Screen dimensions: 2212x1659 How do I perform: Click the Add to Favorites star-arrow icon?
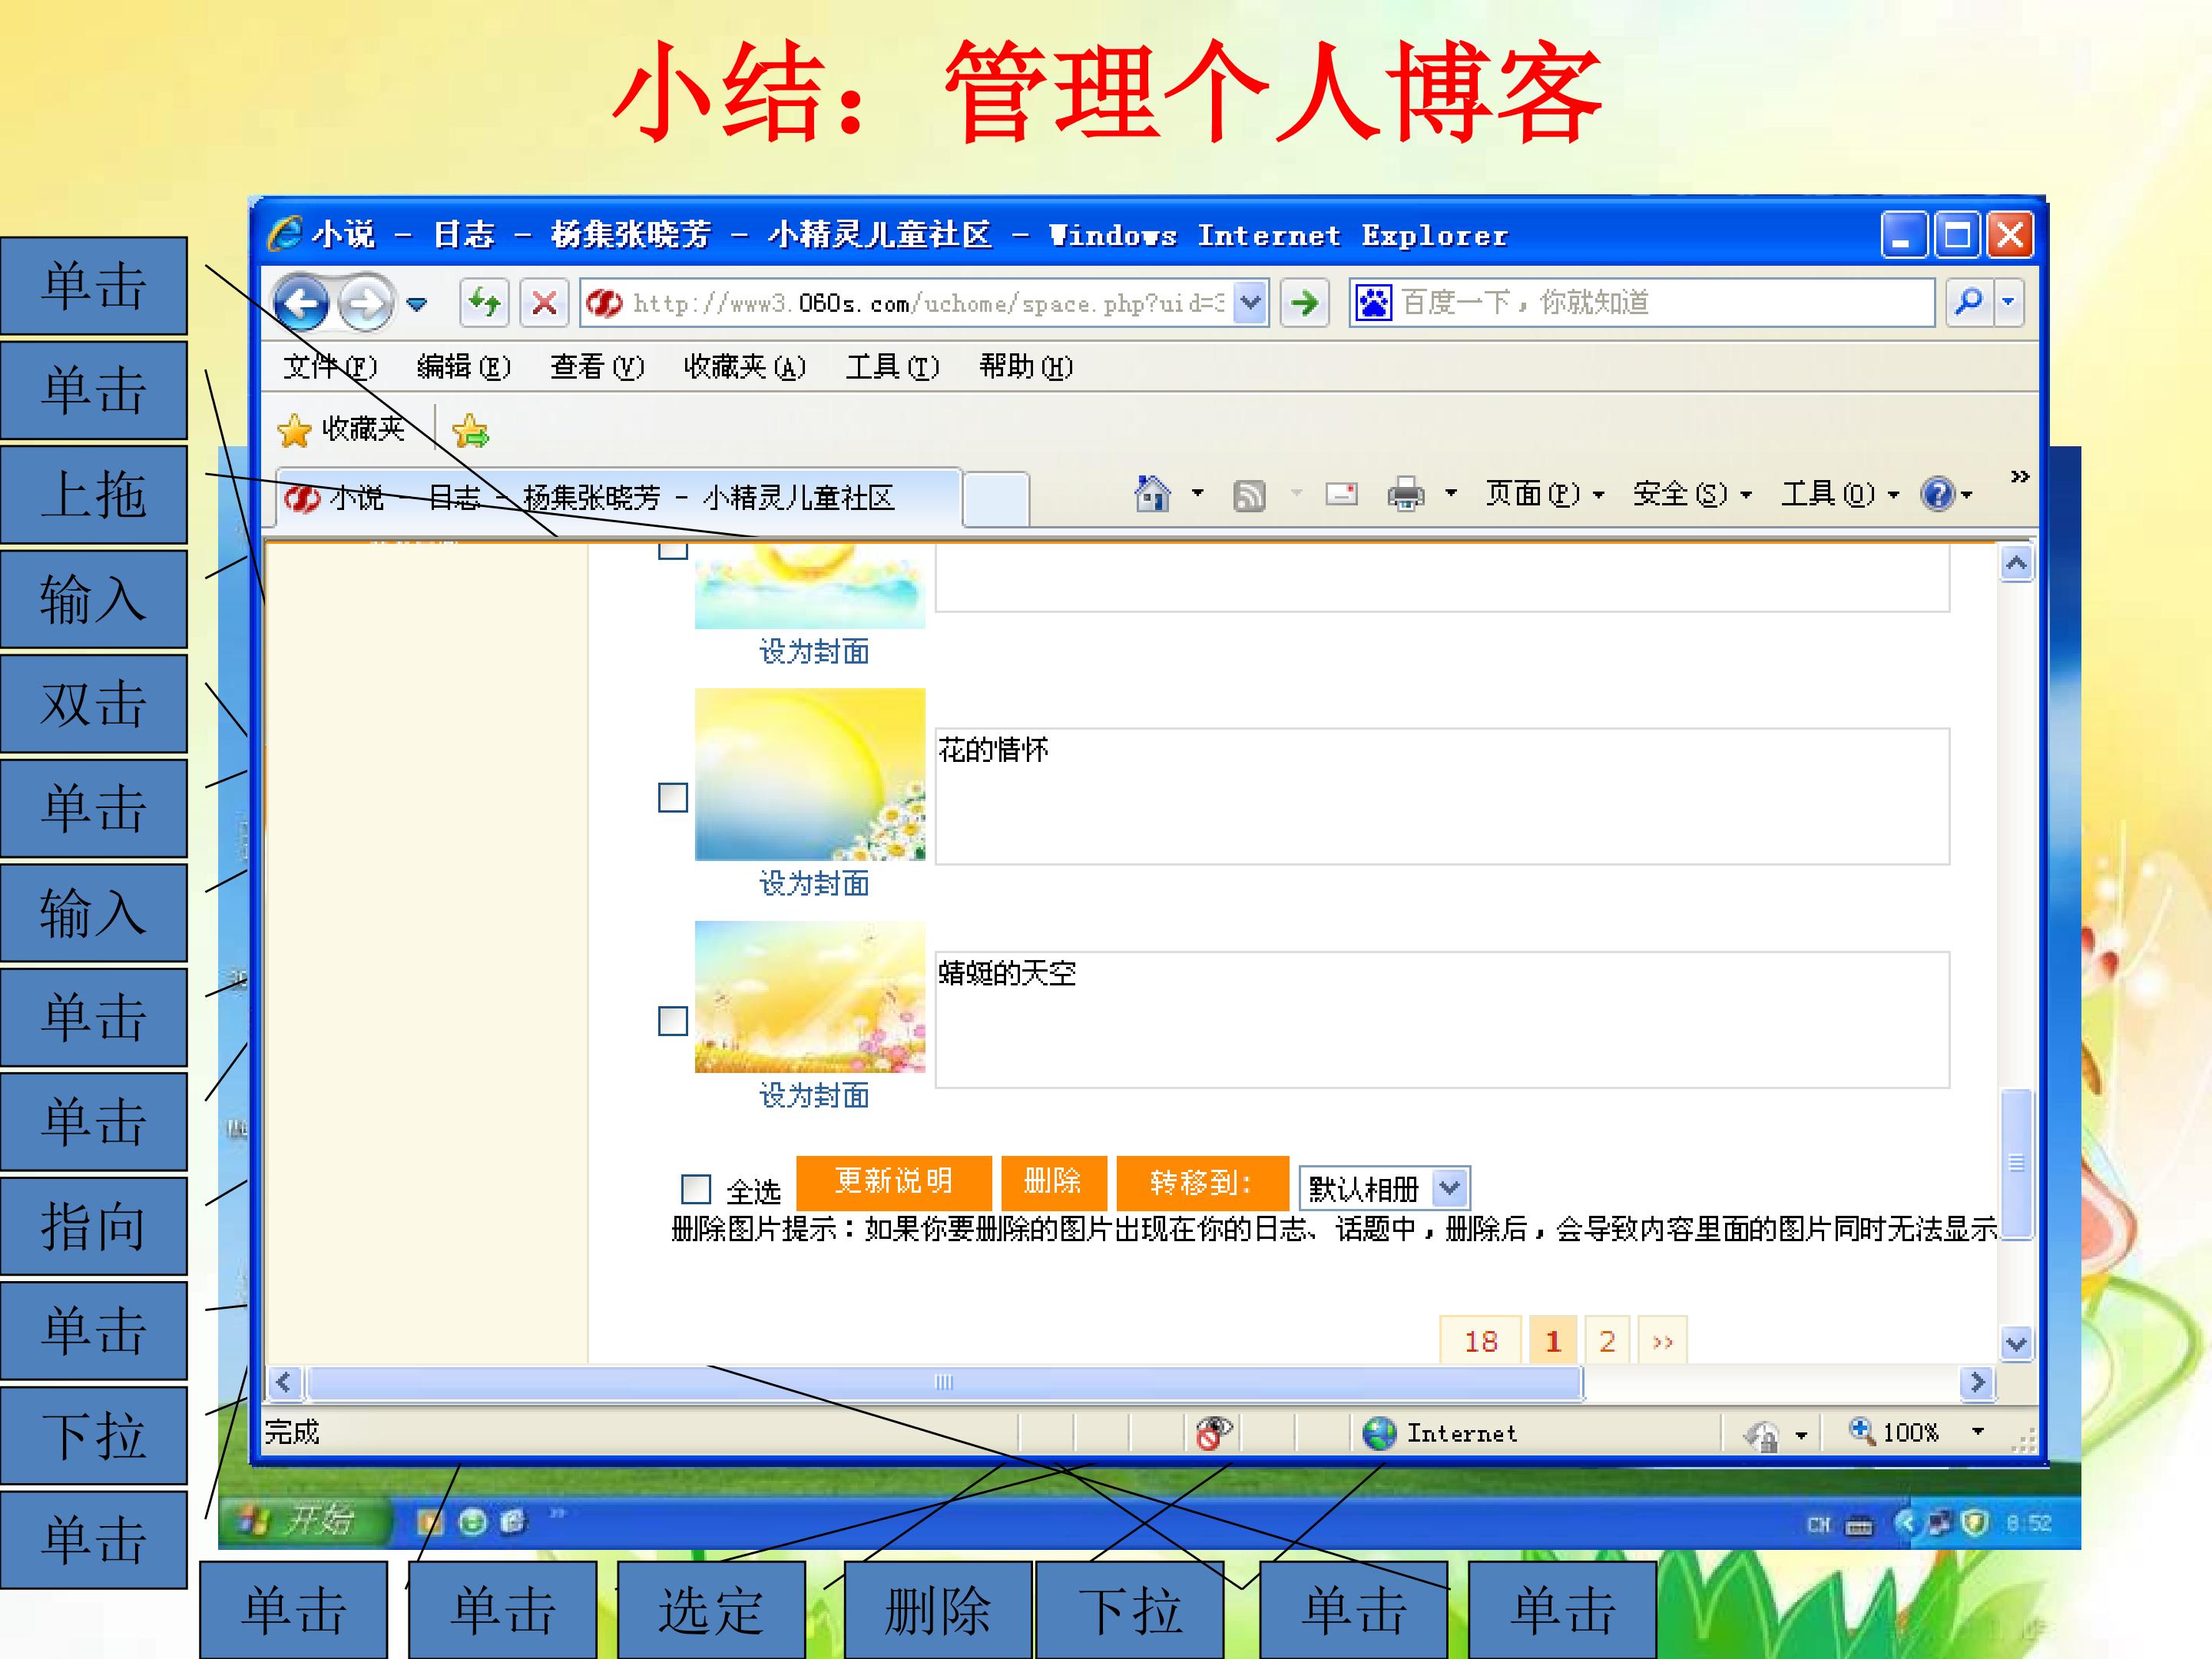[x=470, y=431]
